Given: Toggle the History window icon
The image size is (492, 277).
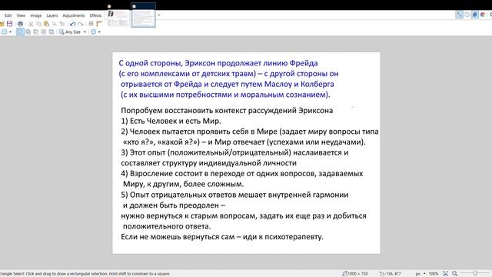Looking at the screenshot, I should click(x=467, y=15).
